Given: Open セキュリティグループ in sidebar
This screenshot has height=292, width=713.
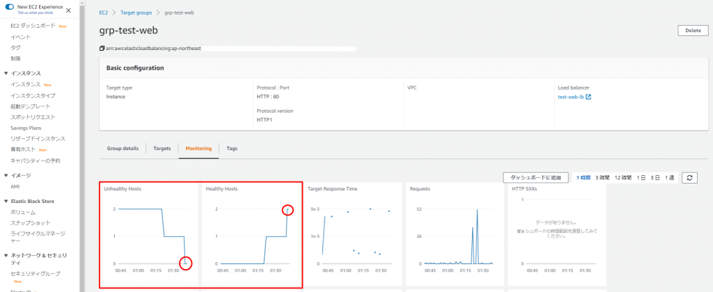Looking at the screenshot, I should [36, 274].
